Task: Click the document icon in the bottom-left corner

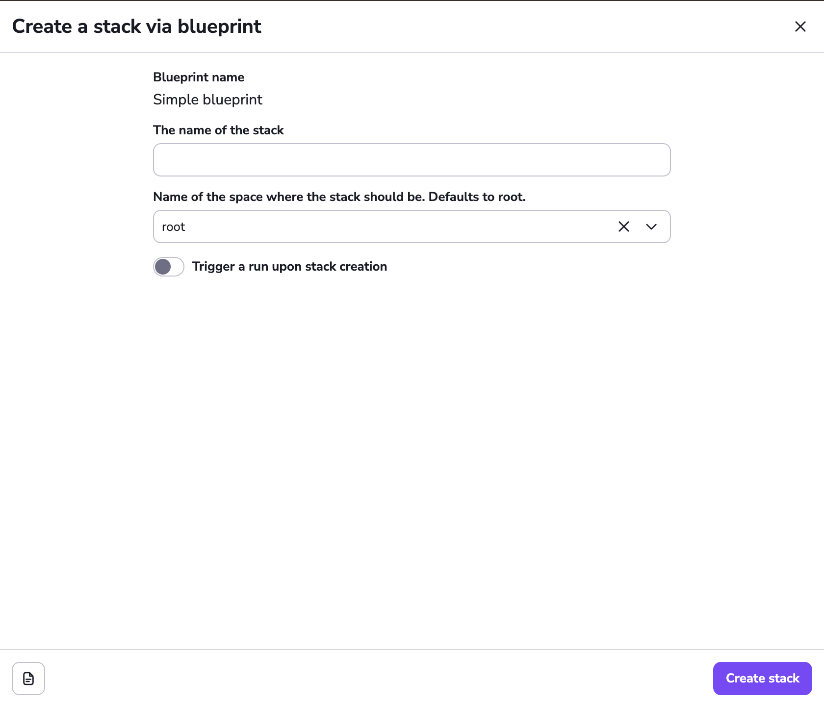Action: point(28,678)
